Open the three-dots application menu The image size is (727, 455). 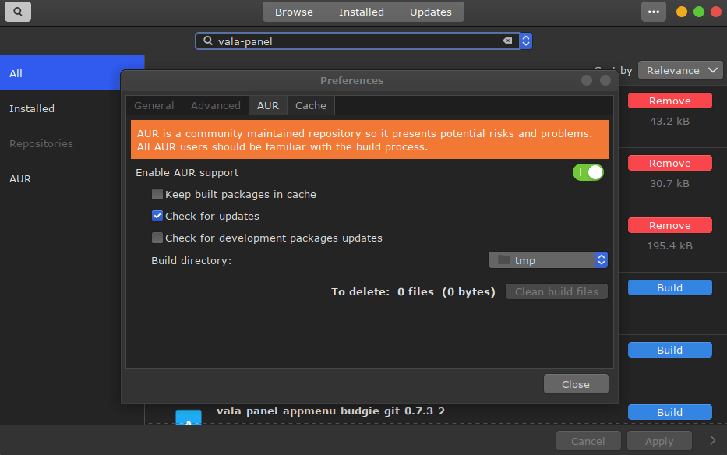coord(654,12)
